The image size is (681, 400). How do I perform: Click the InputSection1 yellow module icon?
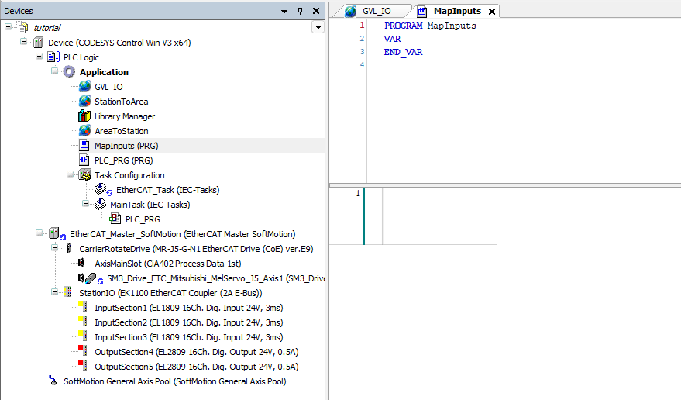click(x=83, y=307)
